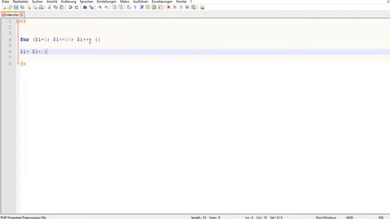Click the run macro multiple times icon
The height and width of the screenshot is (219, 390).
(x=187, y=7)
